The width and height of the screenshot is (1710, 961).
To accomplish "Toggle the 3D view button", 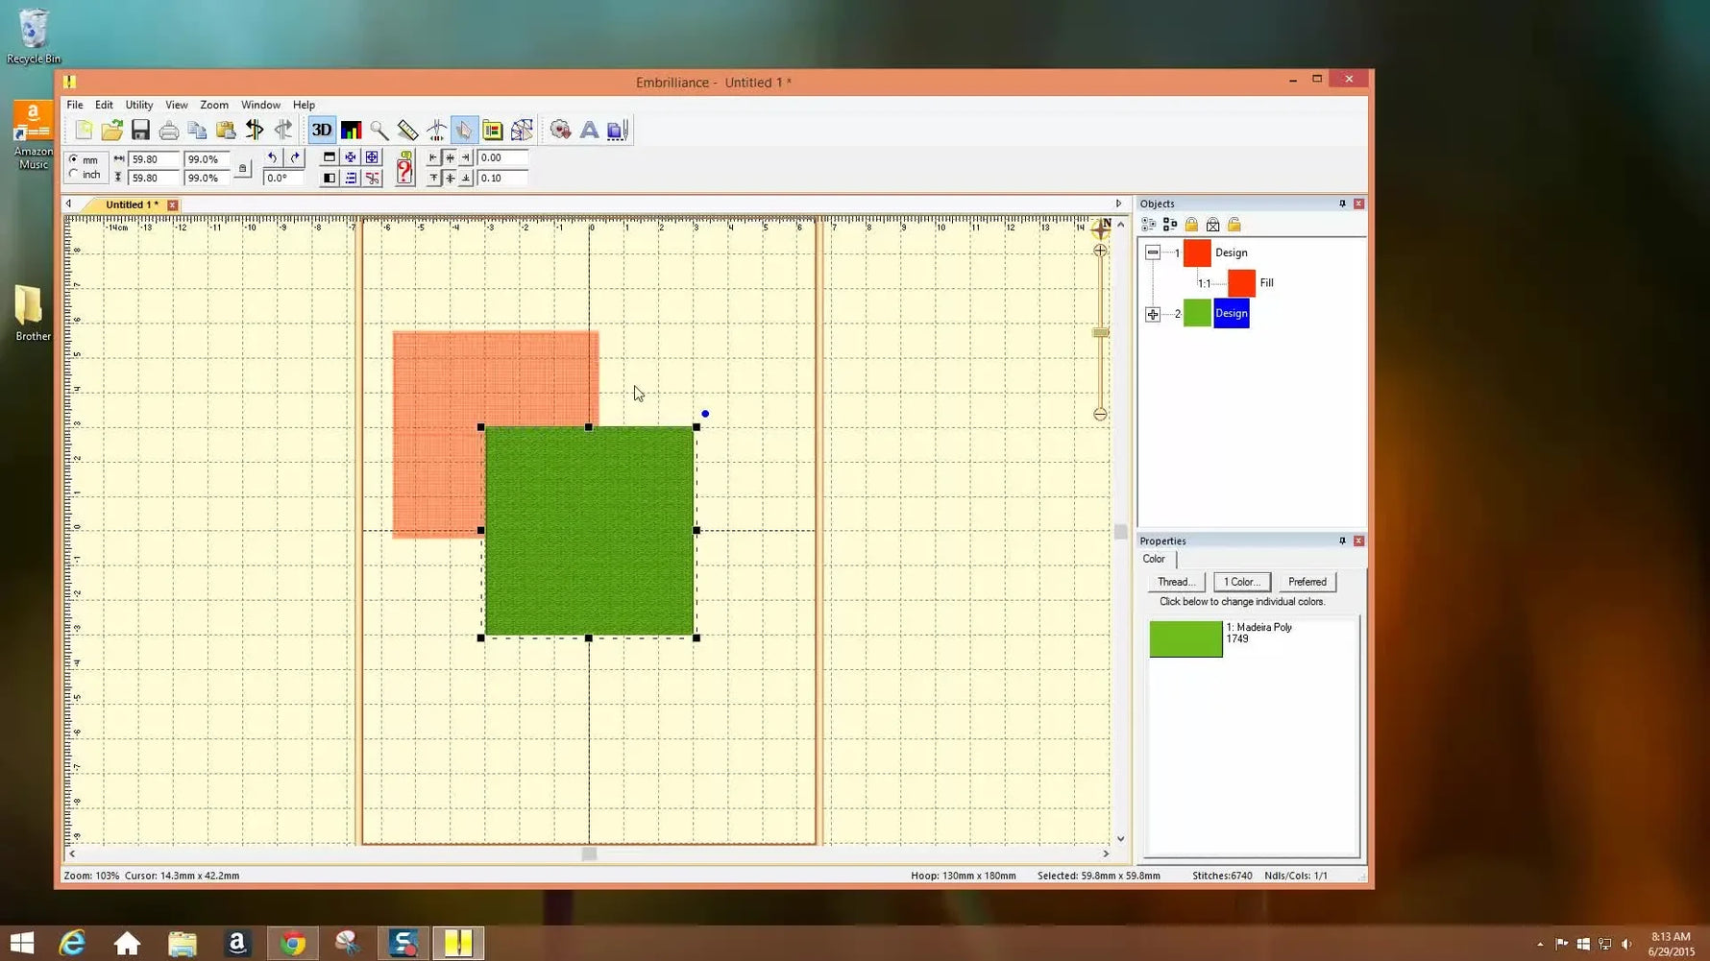I will [322, 130].
